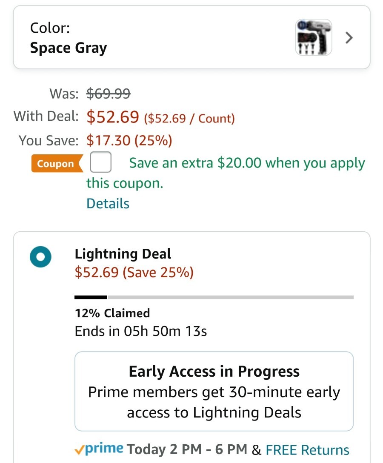Open the massage gun color thumbnail
The width and height of the screenshot is (383, 463).
314,37
